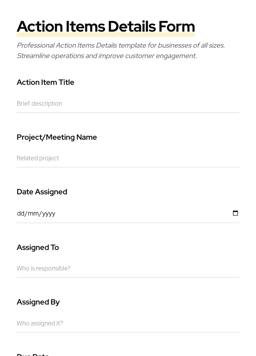Viewport: 256px width, 356px height.
Task: Click the 'Assigned By' label
Action: tap(38, 302)
